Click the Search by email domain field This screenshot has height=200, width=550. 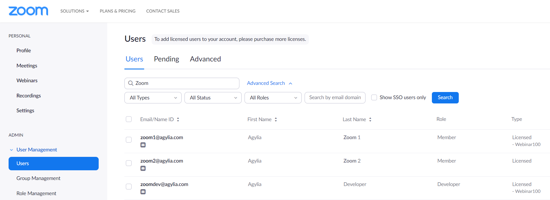pos(335,98)
